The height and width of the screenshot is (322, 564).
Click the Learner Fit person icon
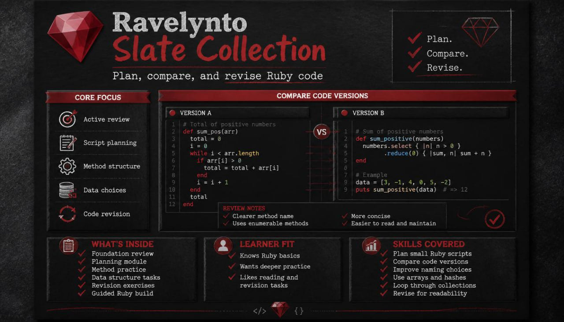(223, 246)
